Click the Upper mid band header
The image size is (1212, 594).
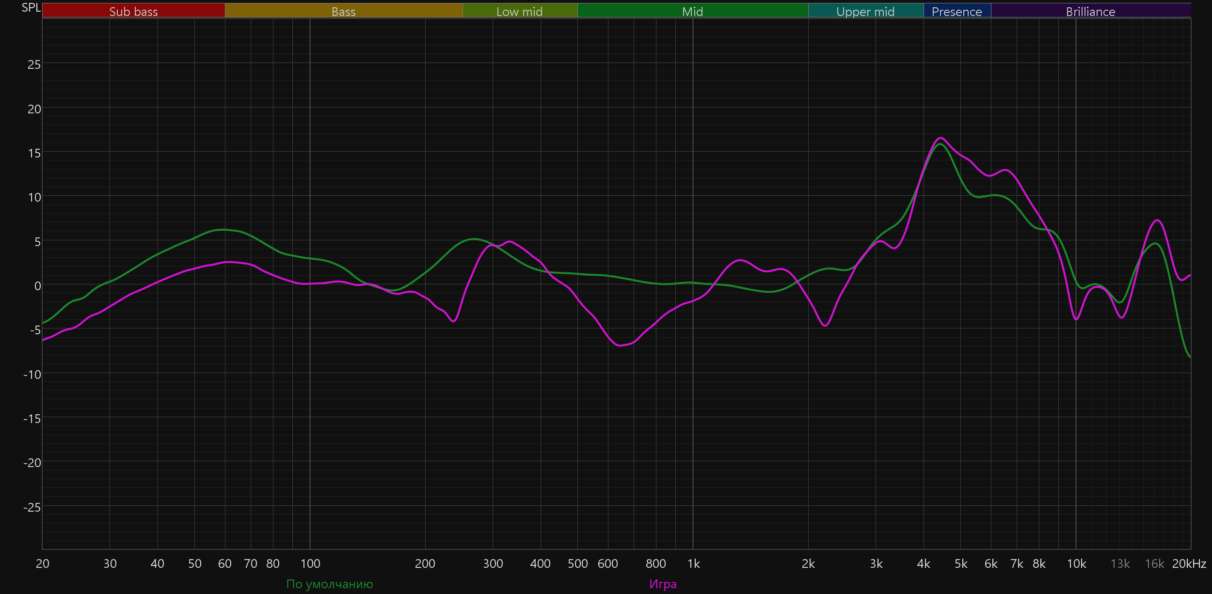click(x=865, y=11)
